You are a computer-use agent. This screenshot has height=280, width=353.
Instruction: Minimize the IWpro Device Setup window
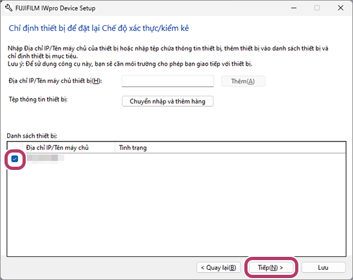[x=294, y=8]
